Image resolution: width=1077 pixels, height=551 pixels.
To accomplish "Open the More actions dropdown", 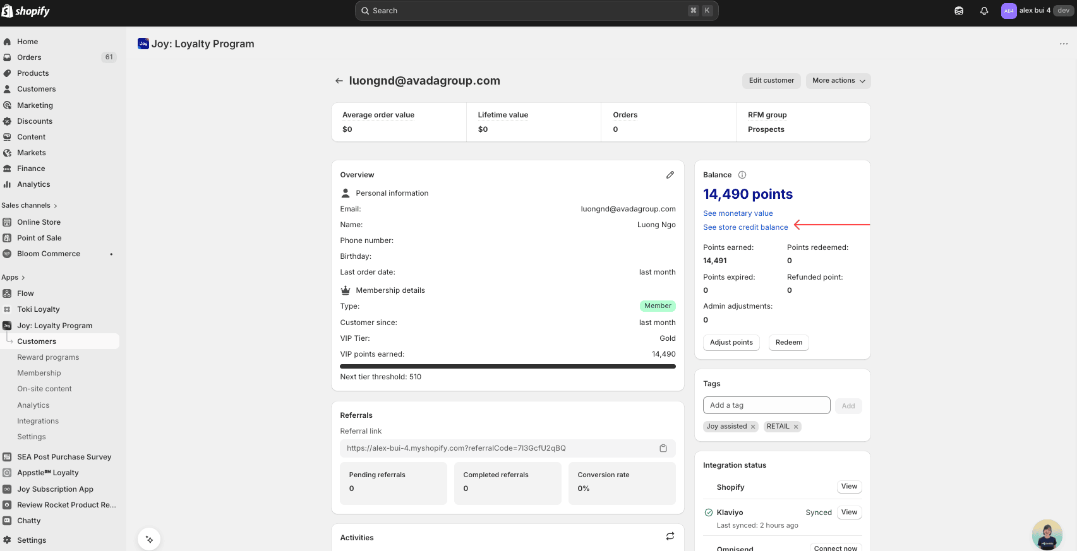I will pos(838,81).
